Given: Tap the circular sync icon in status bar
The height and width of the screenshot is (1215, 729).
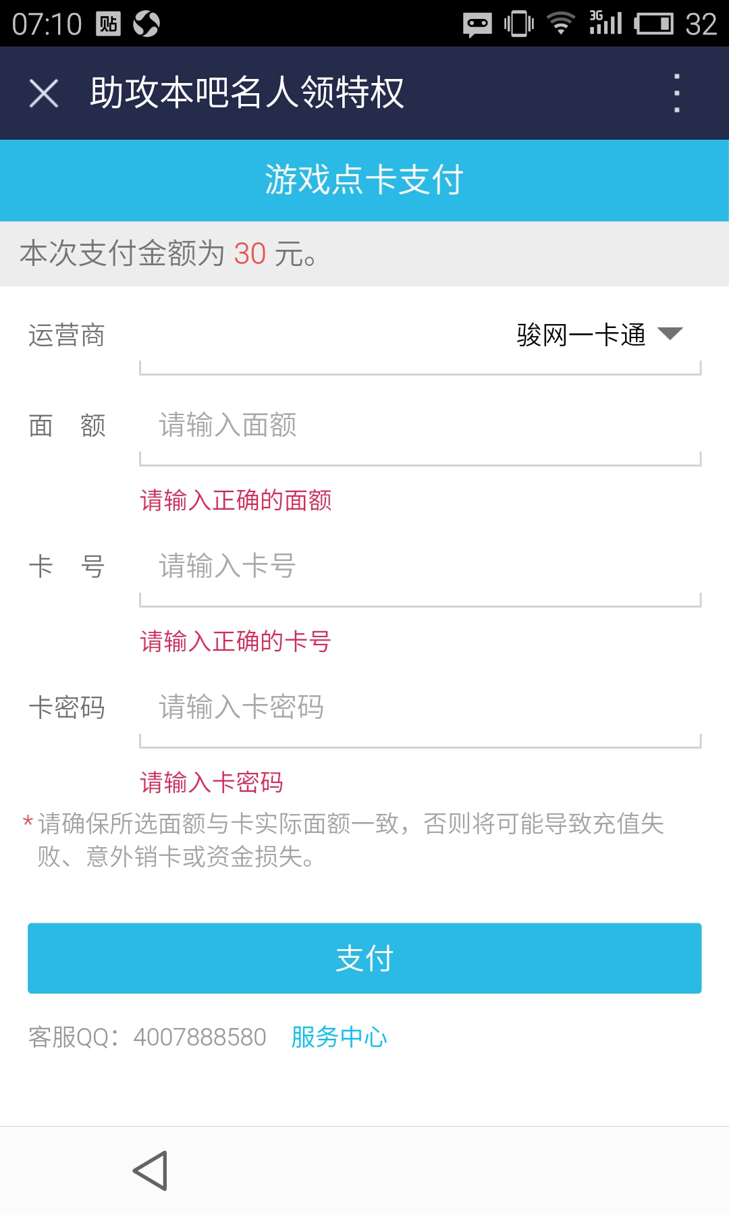Looking at the screenshot, I should click(146, 24).
